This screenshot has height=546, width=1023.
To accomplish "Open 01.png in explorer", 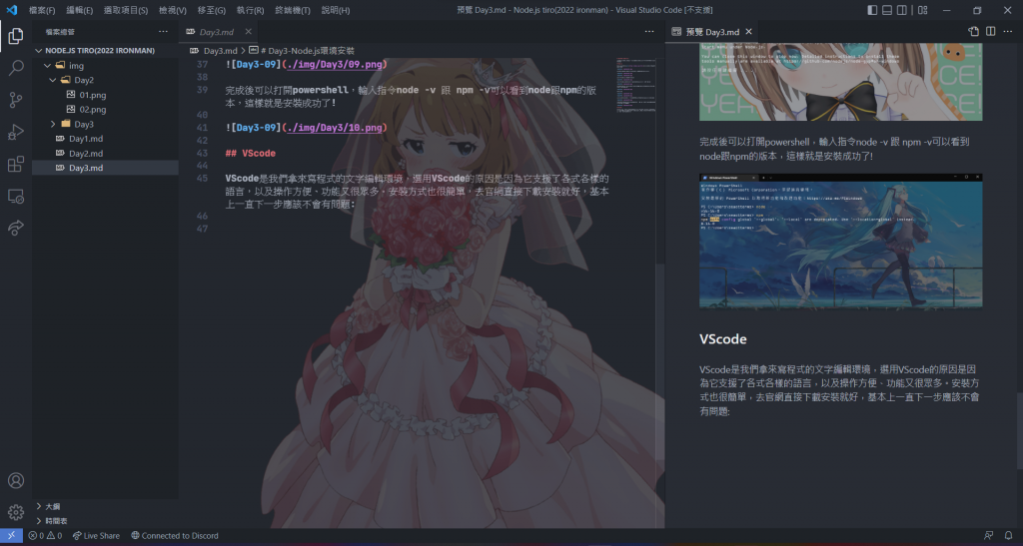I will tap(105, 95).
